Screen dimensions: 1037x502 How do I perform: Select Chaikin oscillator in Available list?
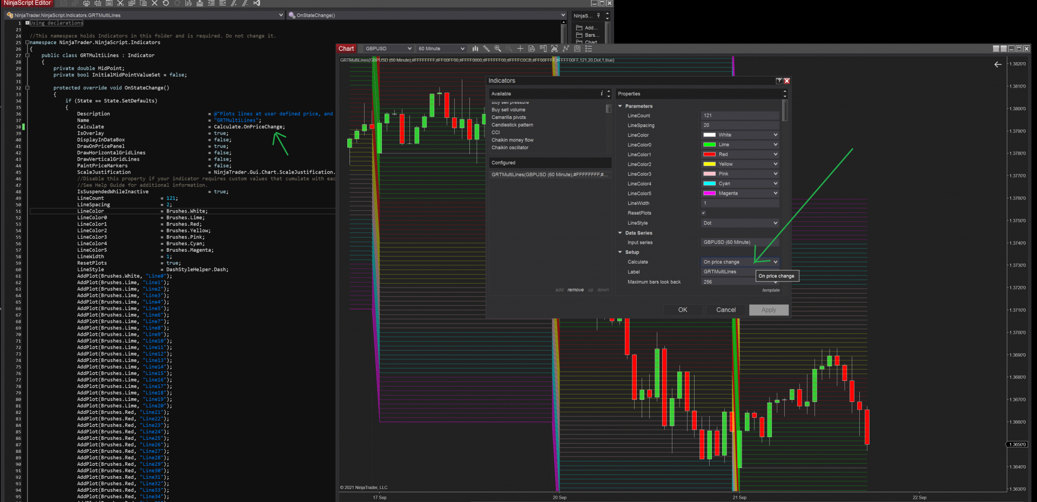coord(510,148)
